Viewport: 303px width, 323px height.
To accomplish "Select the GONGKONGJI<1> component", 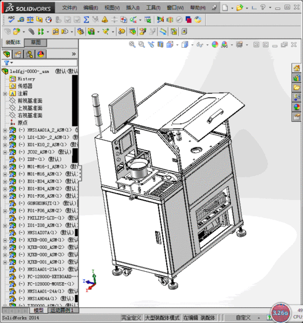I will tap(44, 203).
